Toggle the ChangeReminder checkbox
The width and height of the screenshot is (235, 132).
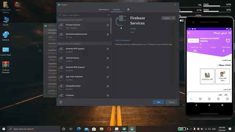click(108, 86)
